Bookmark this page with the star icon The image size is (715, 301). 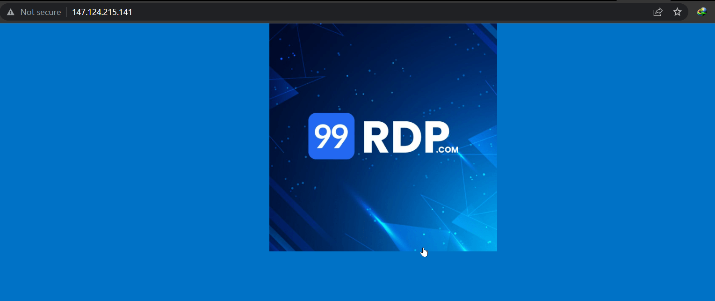[x=677, y=12]
